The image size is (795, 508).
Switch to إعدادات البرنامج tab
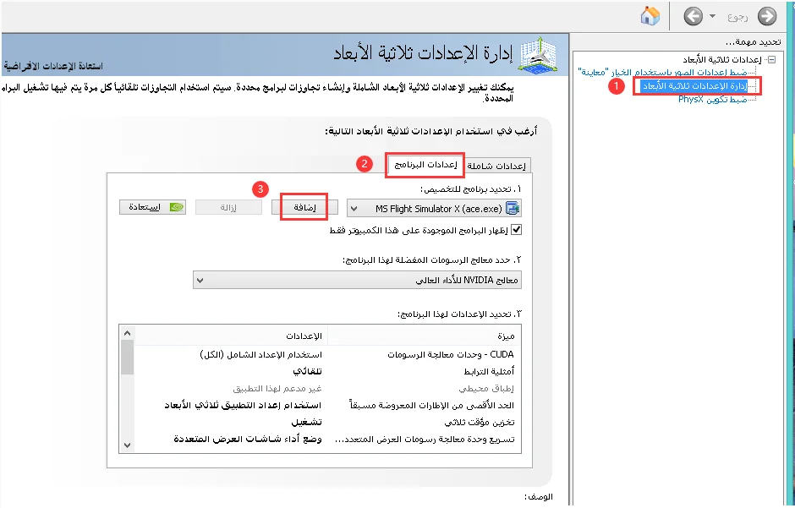(x=425, y=165)
